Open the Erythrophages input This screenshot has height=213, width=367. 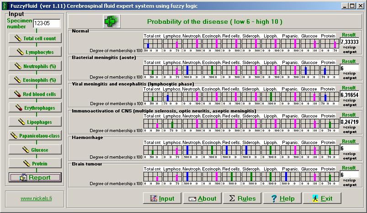point(35,108)
